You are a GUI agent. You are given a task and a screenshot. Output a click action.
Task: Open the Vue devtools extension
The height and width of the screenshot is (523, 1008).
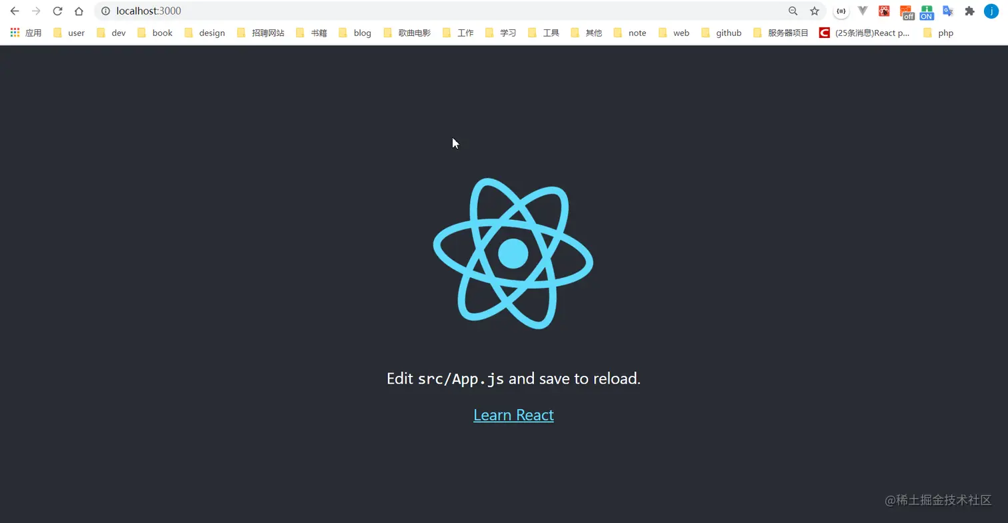[x=863, y=11]
